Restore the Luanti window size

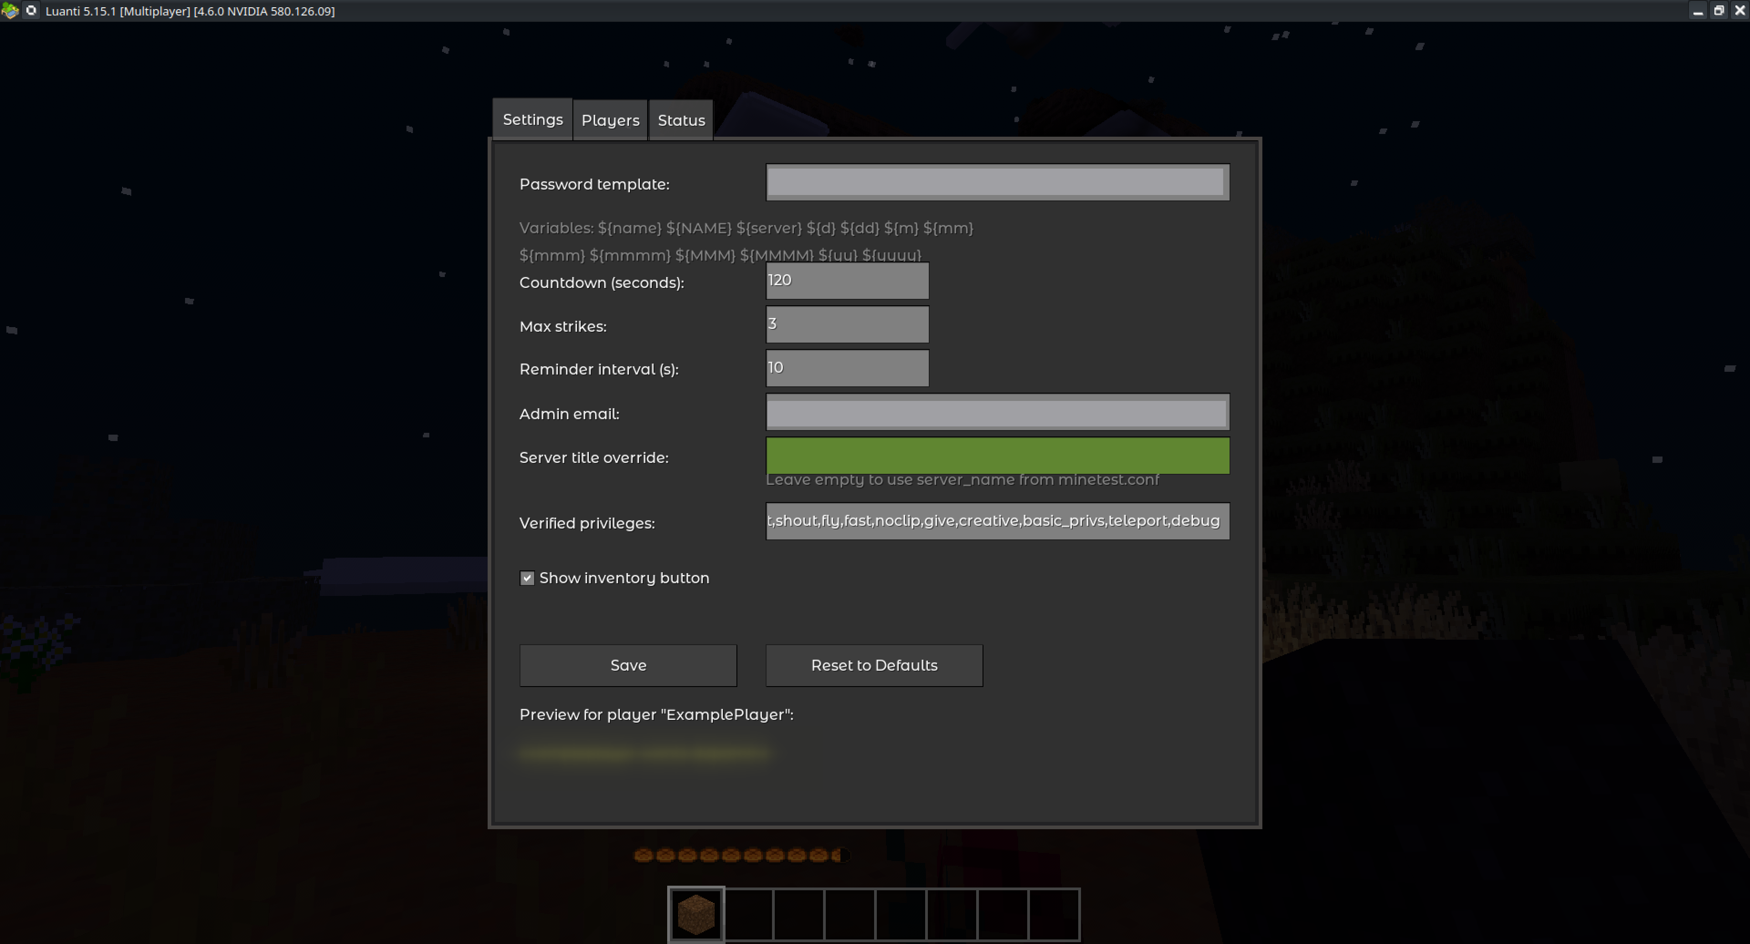pos(1719,11)
